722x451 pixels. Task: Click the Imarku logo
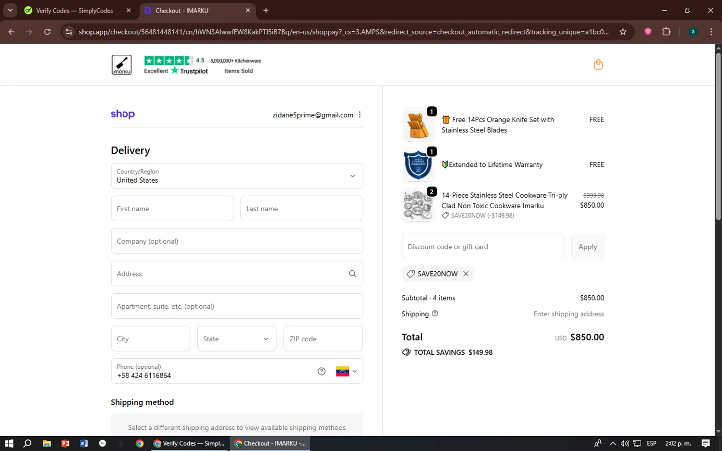coord(121,64)
